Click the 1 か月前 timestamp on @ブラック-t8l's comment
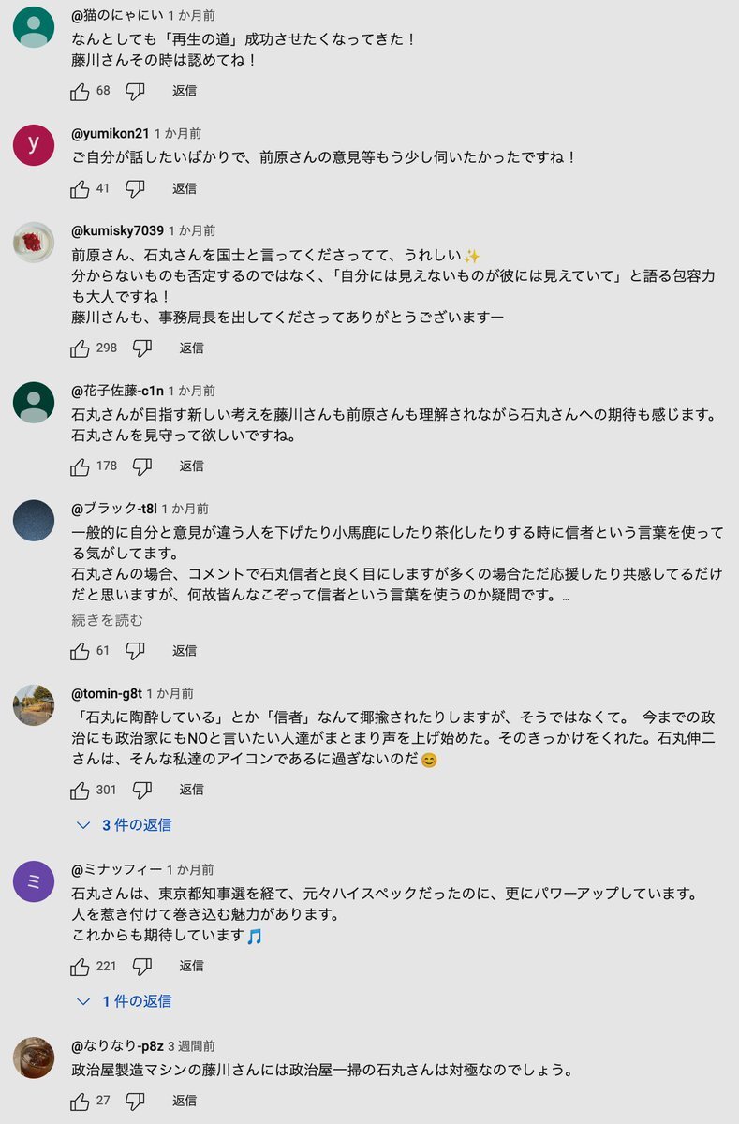The height and width of the screenshot is (1124, 739). [x=185, y=508]
